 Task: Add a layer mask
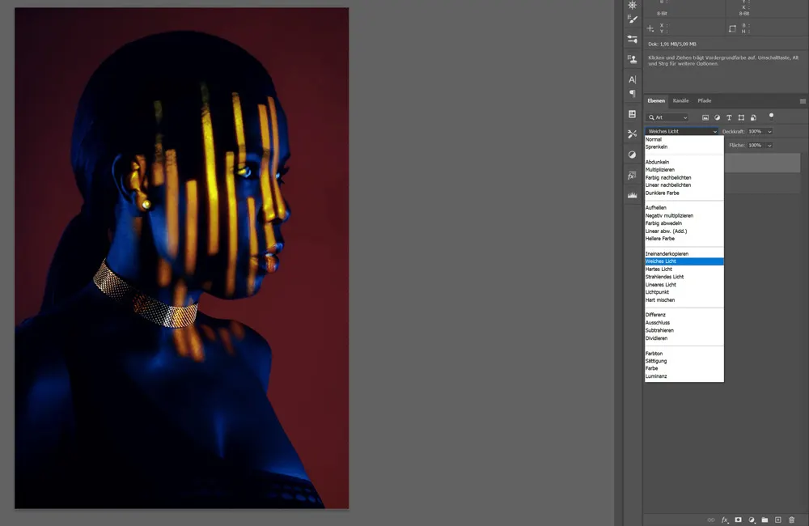tap(738, 520)
